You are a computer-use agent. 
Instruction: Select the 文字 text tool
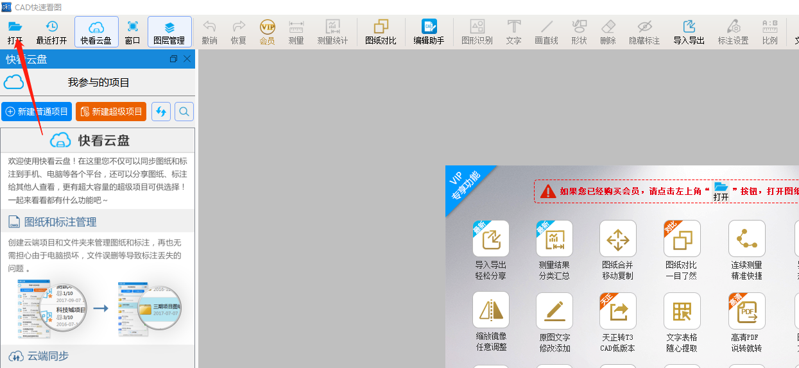[x=514, y=32]
